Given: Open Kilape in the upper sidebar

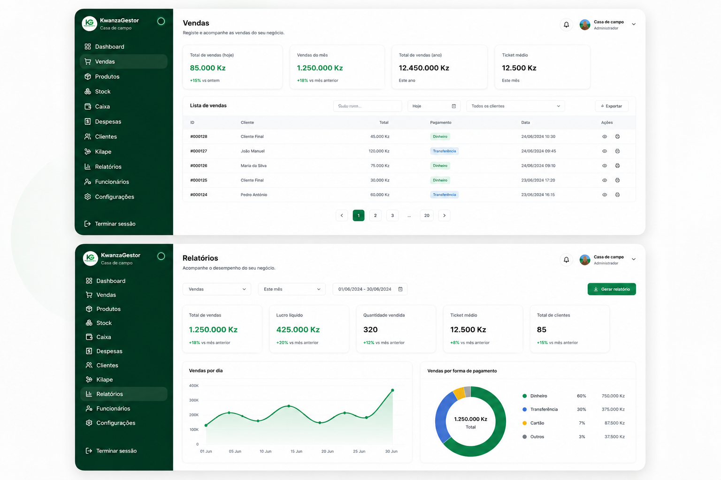Looking at the screenshot, I should (x=123, y=151).
